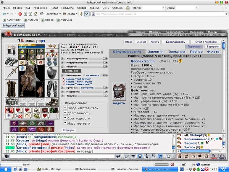Click the home icon beside Логин field
The width and height of the screenshot is (229, 172).
(128, 8)
